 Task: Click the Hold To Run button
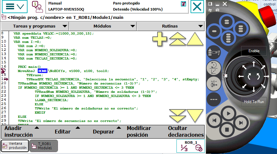(254, 102)
